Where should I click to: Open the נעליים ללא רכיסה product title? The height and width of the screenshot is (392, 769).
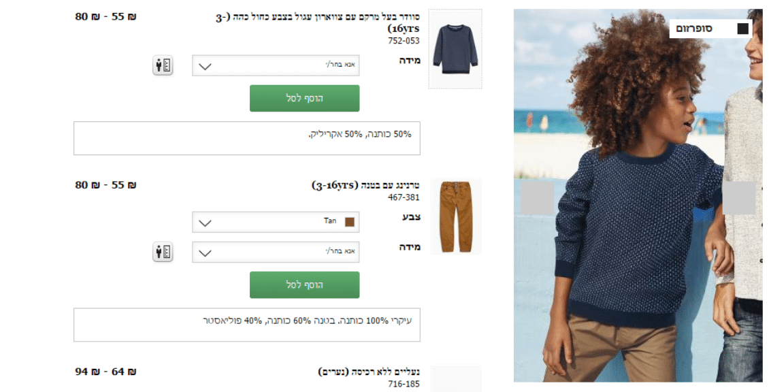pos(369,372)
